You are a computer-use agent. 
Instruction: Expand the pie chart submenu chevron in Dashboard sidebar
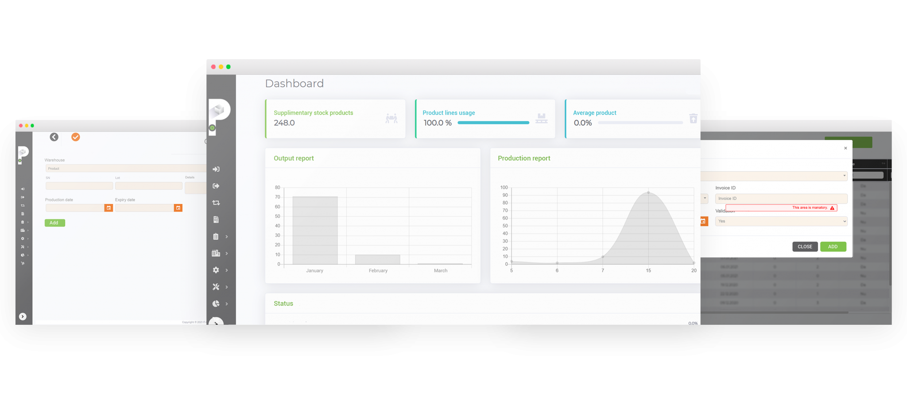click(227, 304)
